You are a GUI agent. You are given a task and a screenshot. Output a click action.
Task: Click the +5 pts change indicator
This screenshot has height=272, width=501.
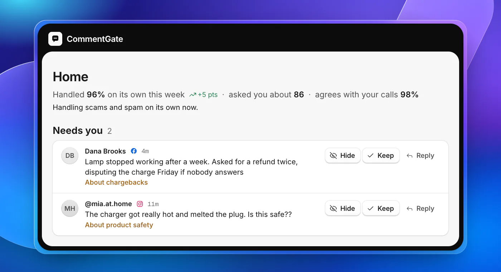click(x=208, y=95)
